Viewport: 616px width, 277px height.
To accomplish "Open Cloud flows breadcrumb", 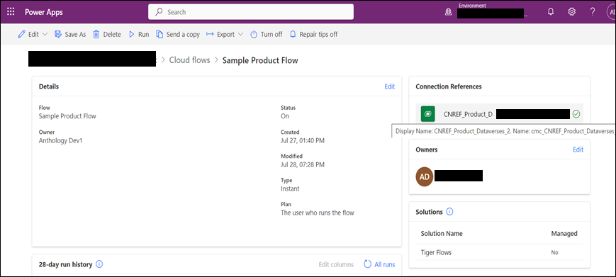I will 189,60.
